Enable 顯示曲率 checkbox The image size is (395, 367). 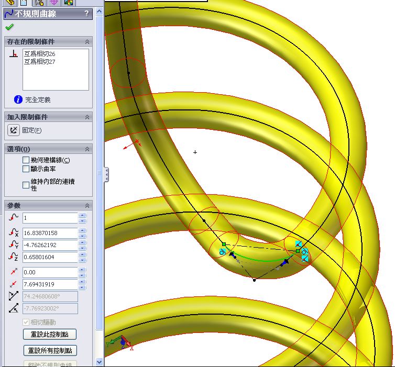pyautogui.click(x=26, y=169)
